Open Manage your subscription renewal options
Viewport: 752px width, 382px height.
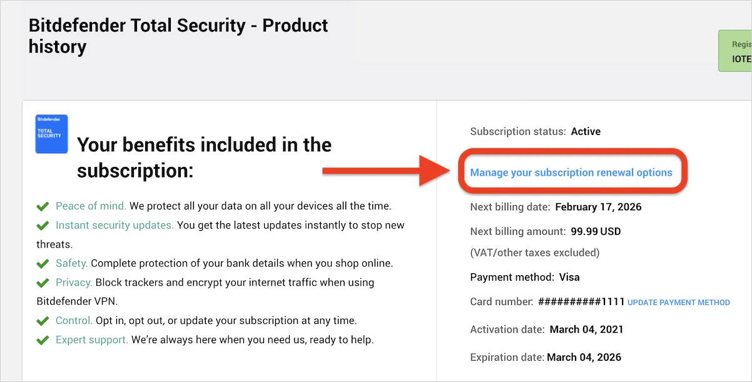(x=571, y=173)
